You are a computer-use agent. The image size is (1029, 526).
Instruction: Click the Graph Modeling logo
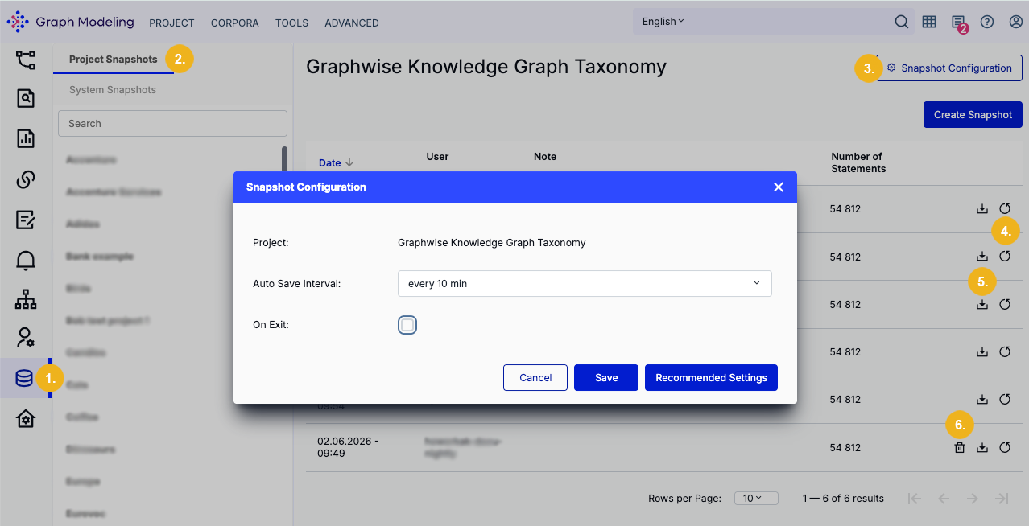click(x=70, y=22)
